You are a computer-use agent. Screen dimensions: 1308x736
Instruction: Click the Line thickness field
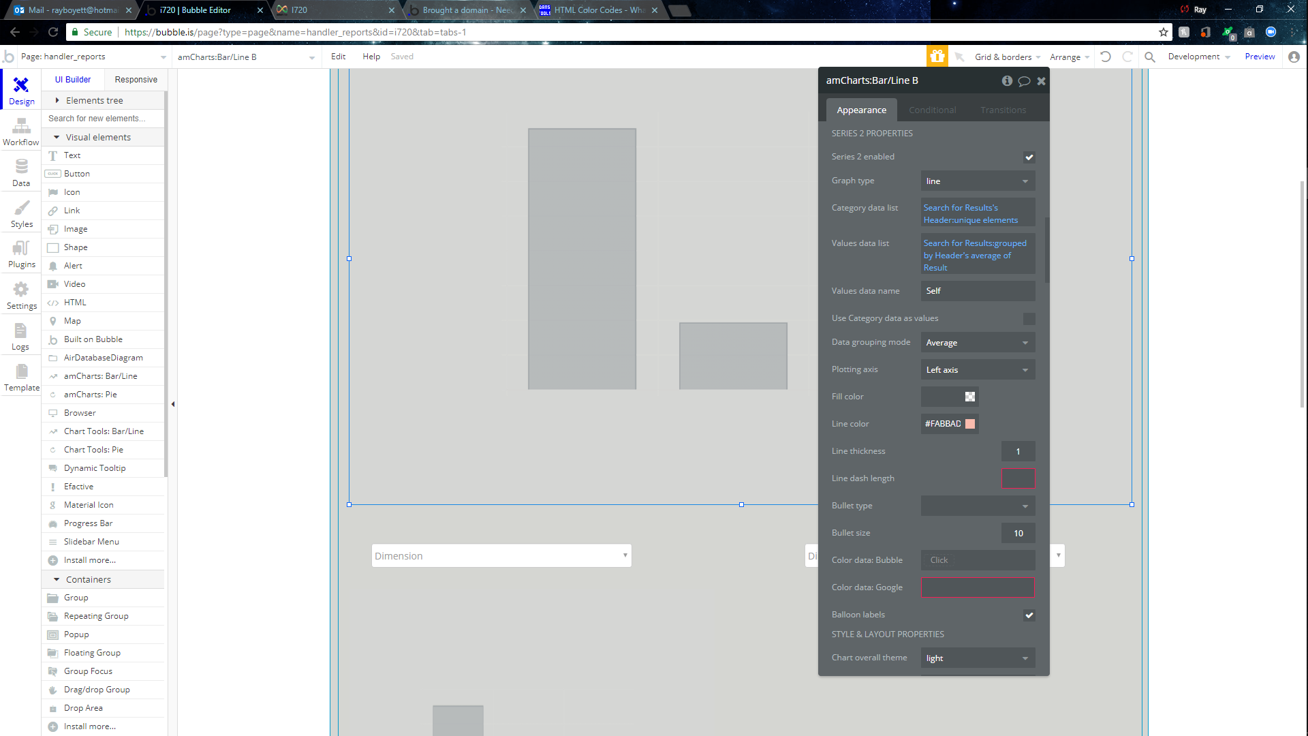1018,451
